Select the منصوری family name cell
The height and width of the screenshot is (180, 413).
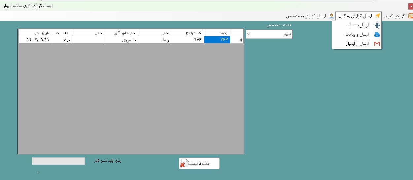121,40
